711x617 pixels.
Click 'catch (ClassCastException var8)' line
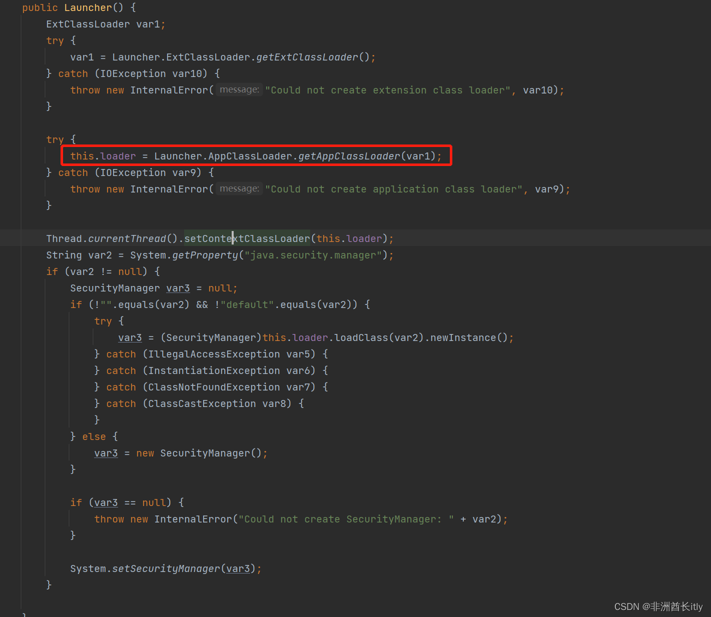click(x=199, y=403)
